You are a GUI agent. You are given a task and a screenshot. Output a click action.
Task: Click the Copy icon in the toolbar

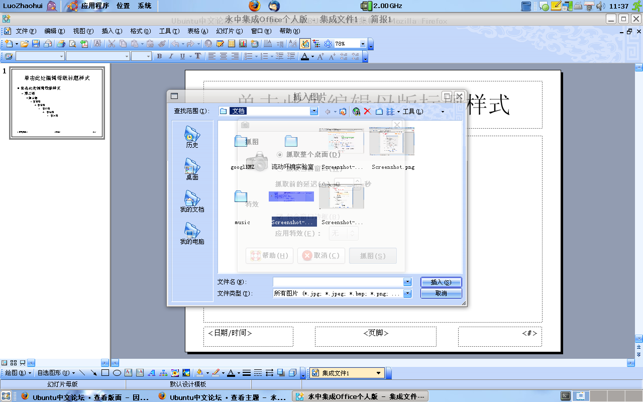pyautogui.click(x=123, y=44)
